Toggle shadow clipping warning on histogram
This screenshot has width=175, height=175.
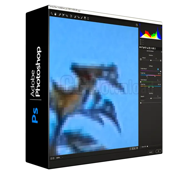[140, 24]
